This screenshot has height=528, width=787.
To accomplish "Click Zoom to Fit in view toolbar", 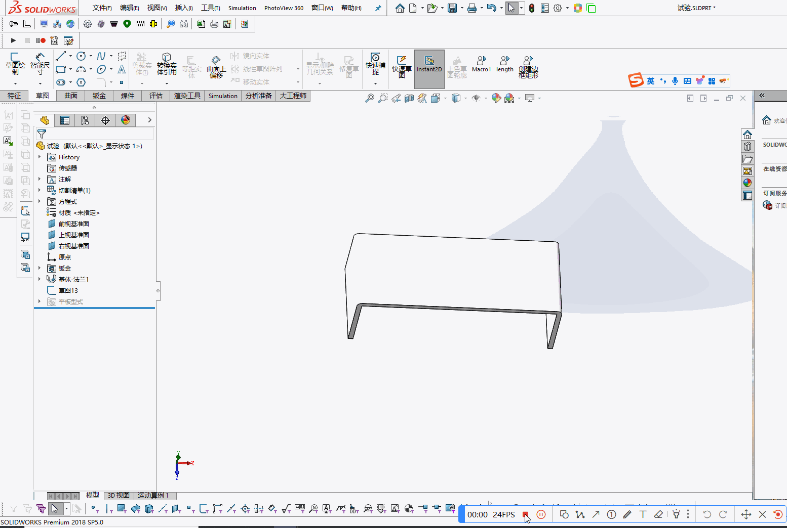I will (x=370, y=98).
